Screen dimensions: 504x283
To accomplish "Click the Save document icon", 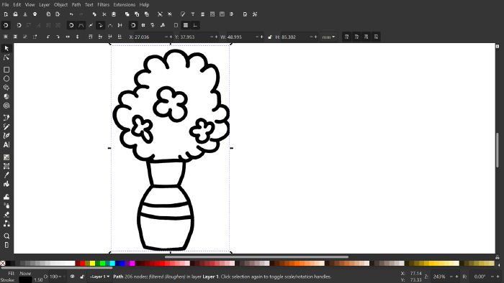I will point(25,14).
